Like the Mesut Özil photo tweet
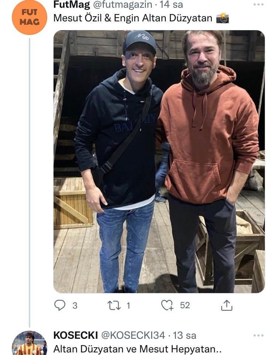The image size is (277, 355). (167, 305)
